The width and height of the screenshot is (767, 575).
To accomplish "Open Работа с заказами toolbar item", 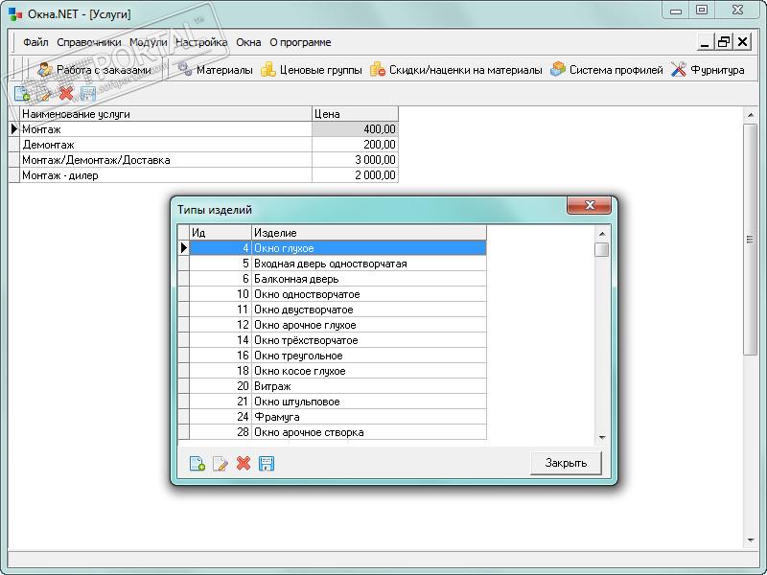I will click(x=94, y=70).
